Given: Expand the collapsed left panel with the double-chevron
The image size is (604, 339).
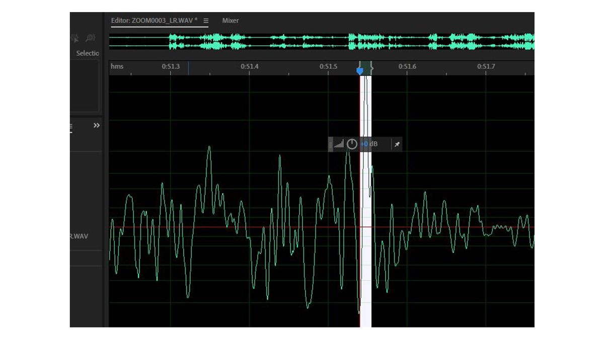Looking at the screenshot, I should (97, 125).
